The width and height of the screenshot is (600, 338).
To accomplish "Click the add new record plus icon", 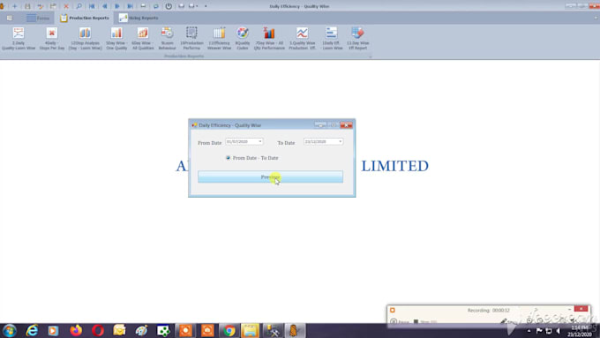I will click(x=14, y=6).
